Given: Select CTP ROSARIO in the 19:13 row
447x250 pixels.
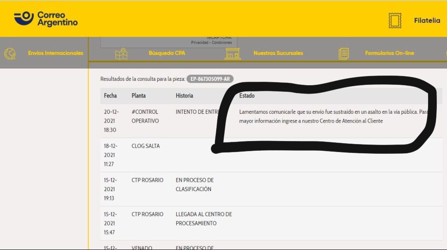Looking at the screenshot, I should pos(148,180).
